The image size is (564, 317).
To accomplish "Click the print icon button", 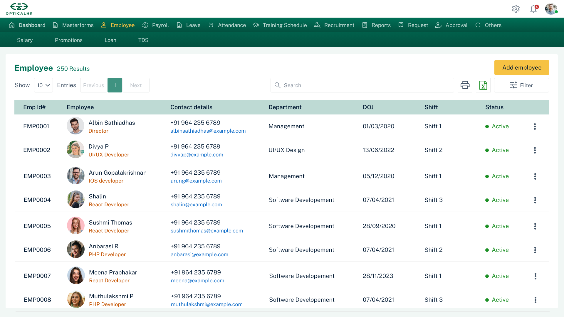I will 465,85.
